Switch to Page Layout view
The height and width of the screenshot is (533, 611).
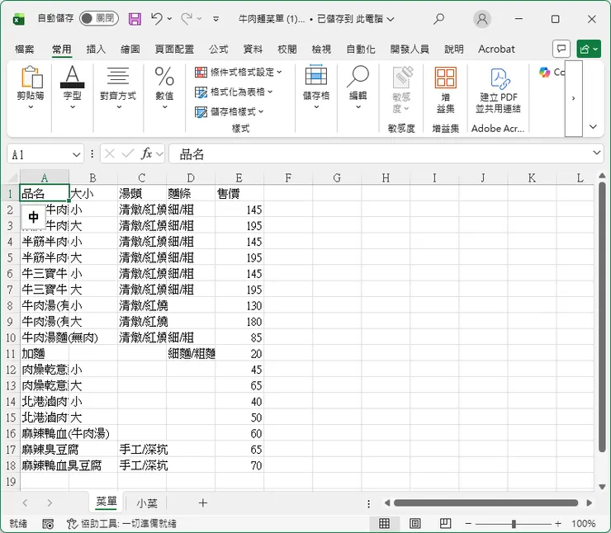click(x=415, y=523)
